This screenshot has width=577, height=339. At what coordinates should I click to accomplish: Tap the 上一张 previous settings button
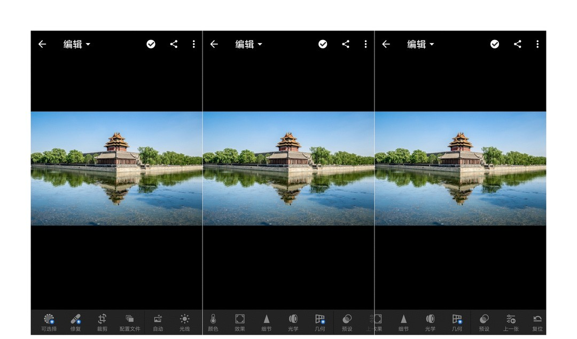click(511, 322)
